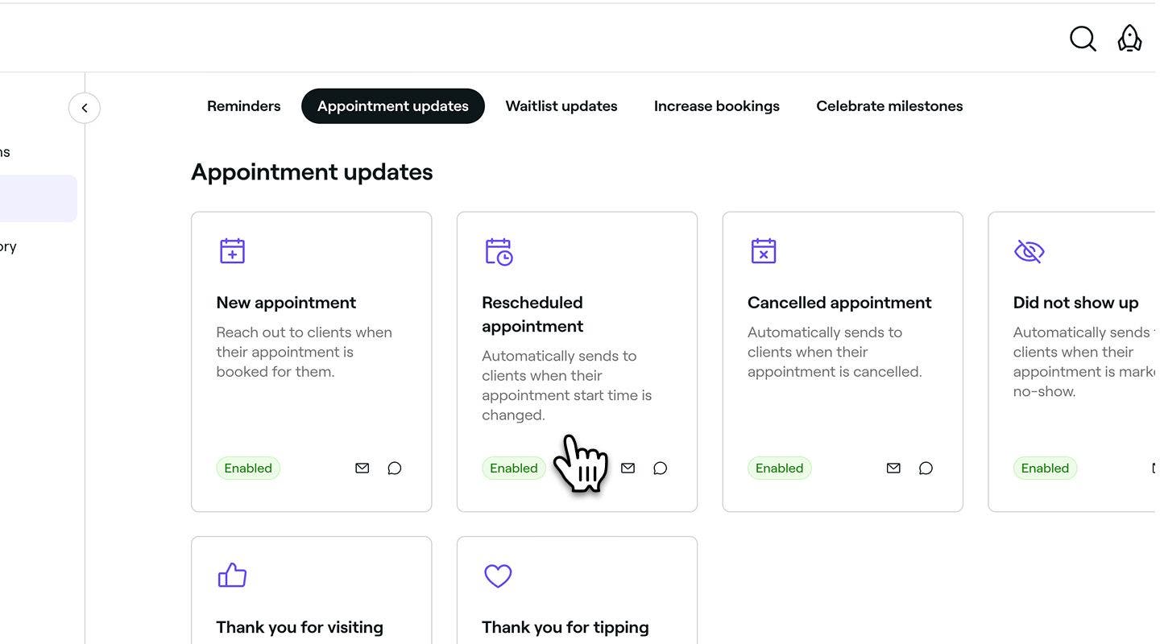Click chat bubble icon on Cancelled appointment card
Screen dimensions: 1160x644
point(926,468)
